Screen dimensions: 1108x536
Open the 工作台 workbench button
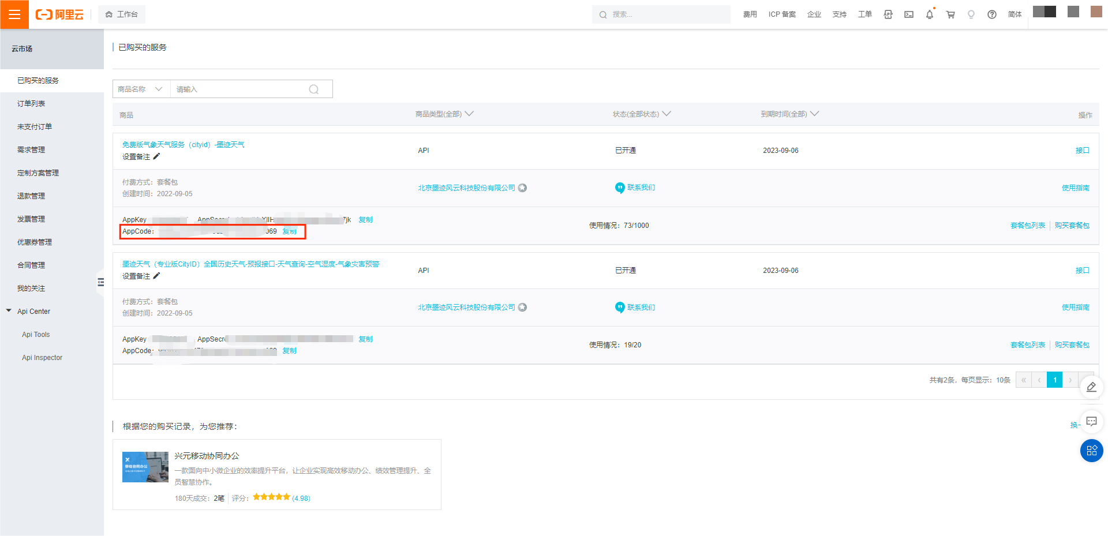(x=122, y=14)
